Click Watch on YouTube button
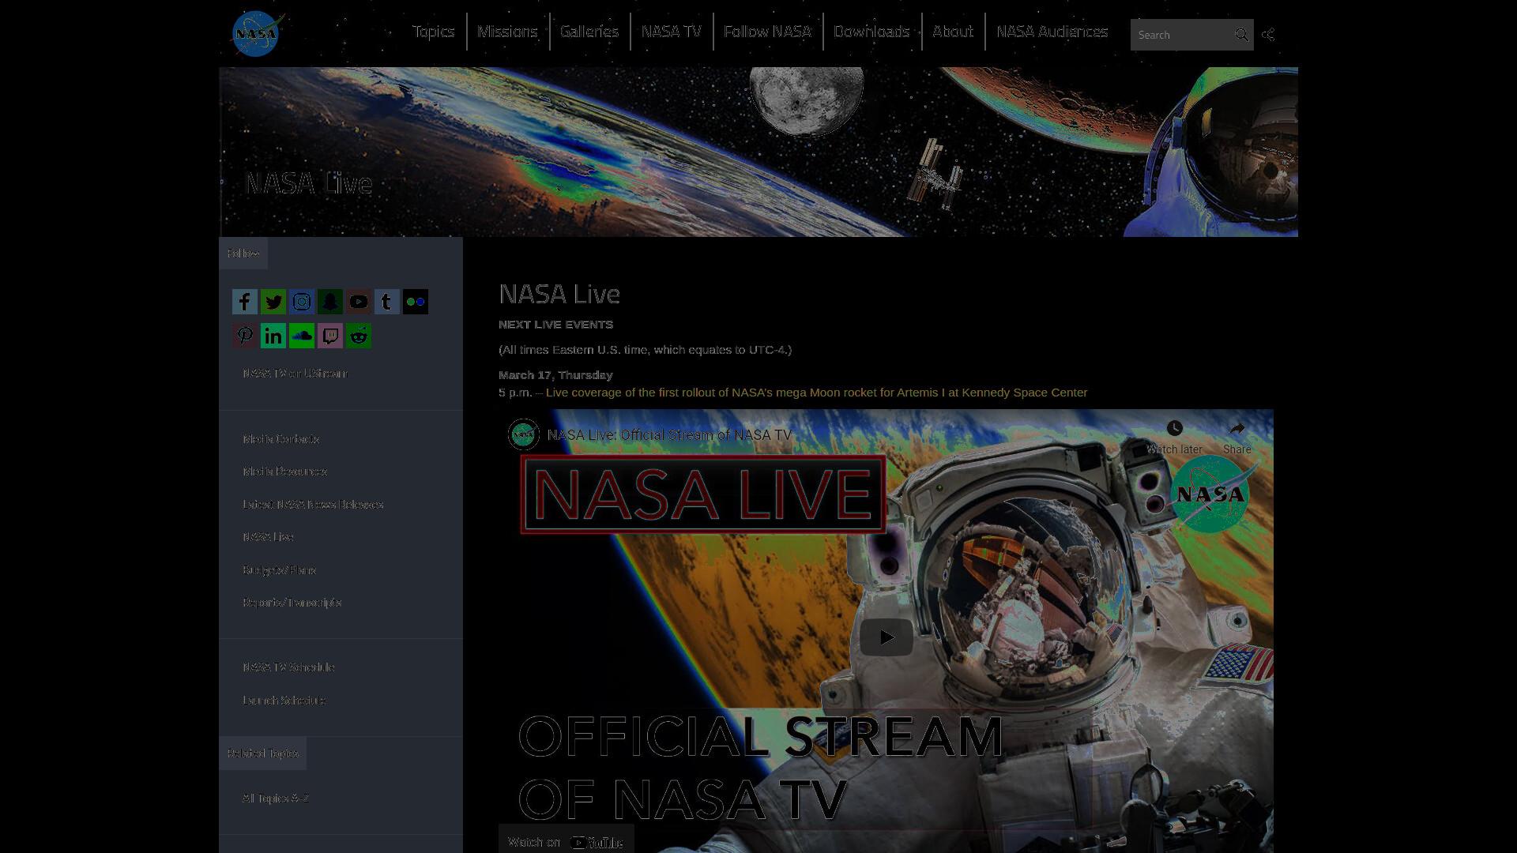Screen dimensions: 1517x853 pos(566,842)
